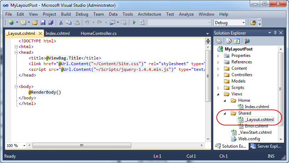
Task: Open the active files tab list dropdown
Action: coord(208,33)
